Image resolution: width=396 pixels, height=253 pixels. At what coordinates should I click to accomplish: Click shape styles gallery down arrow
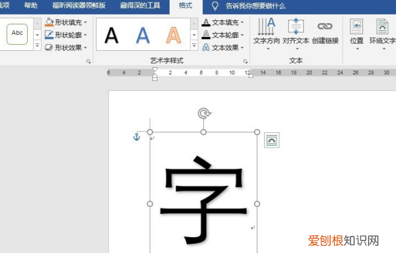pyautogui.click(x=37, y=35)
